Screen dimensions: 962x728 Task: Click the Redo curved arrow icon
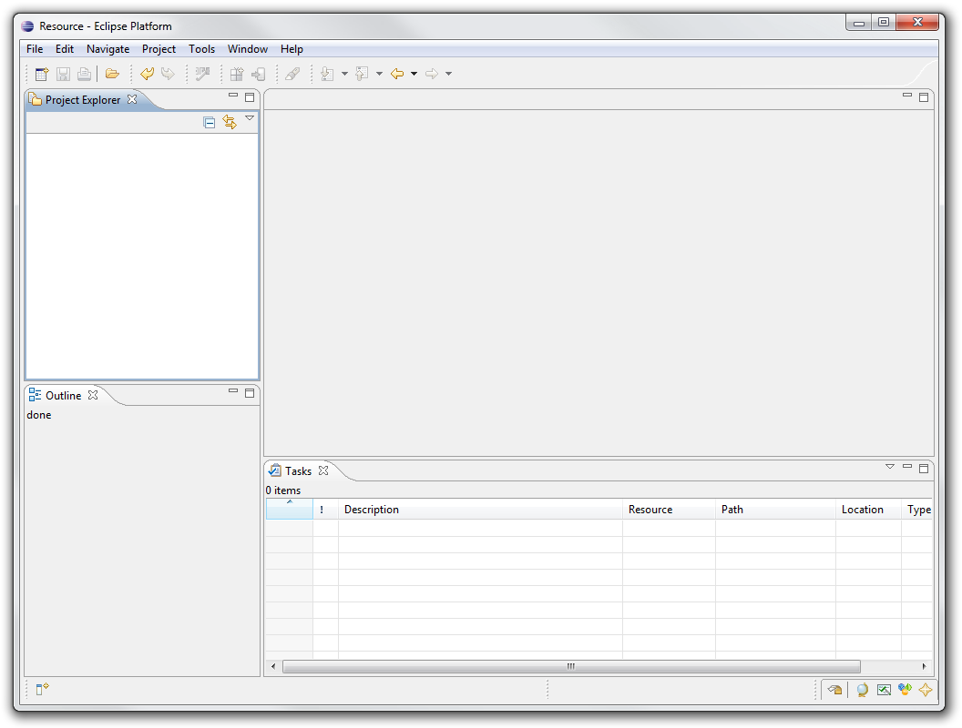point(168,74)
